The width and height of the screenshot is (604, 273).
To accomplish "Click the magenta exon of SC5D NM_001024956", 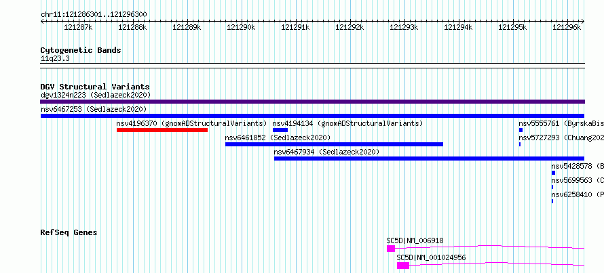I will click(x=403, y=266).
